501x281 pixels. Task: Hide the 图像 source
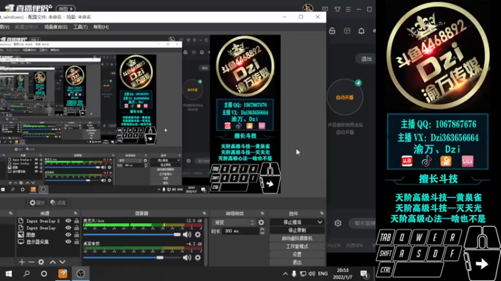tap(68, 235)
